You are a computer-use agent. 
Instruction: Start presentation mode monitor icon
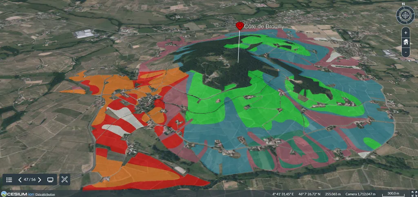(50, 180)
